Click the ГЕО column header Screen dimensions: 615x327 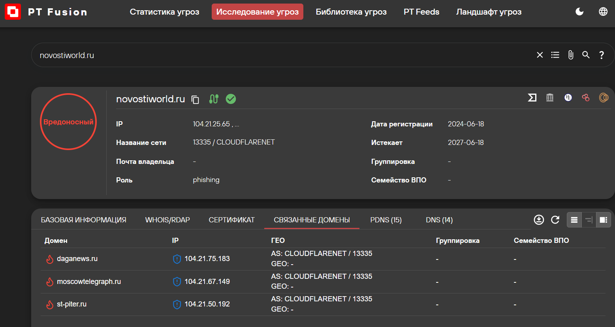[x=278, y=241]
